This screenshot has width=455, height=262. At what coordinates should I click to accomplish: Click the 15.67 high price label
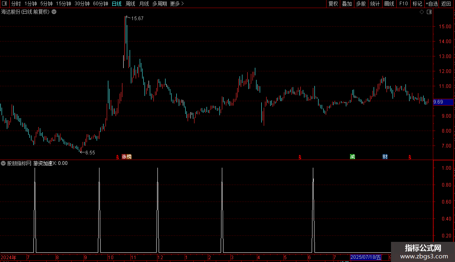137,18
